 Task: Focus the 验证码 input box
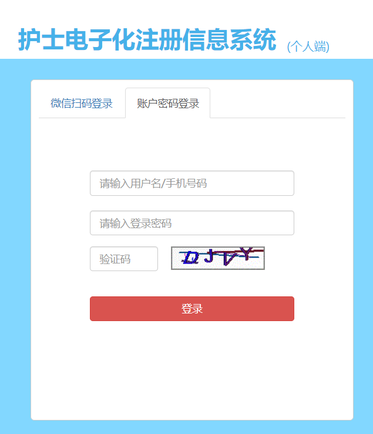click(x=124, y=259)
